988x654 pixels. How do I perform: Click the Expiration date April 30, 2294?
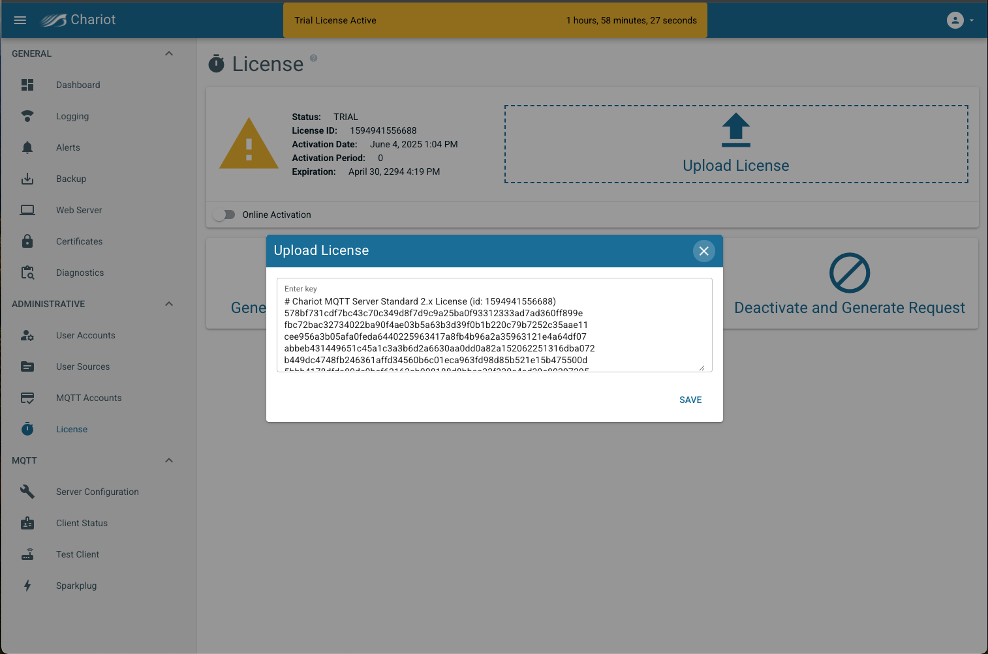394,171
